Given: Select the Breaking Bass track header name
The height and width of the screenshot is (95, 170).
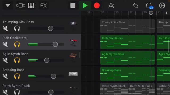Looking at the screenshot, I should click(x=13, y=70).
